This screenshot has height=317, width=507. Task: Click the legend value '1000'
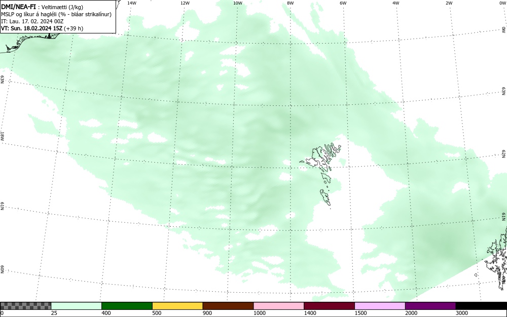[x=260, y=313]
